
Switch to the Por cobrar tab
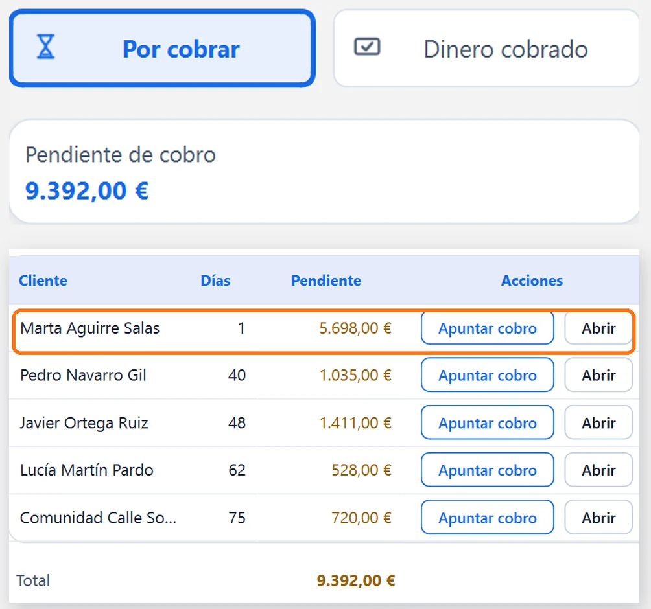tap(162, 49)
